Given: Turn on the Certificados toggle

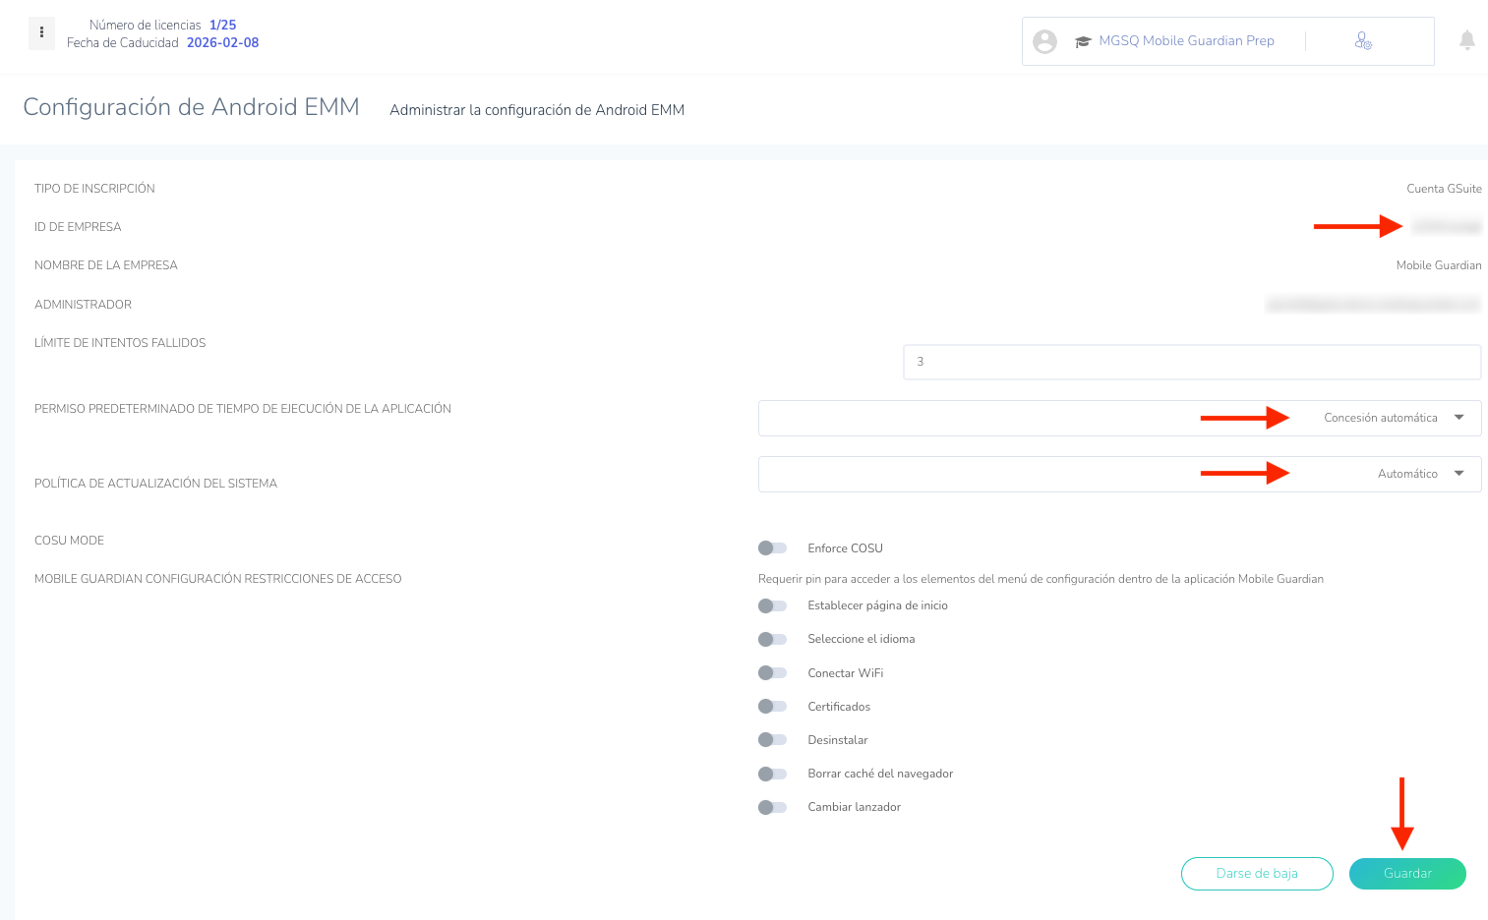Looking at the screenshot, I should pos(773,707).
